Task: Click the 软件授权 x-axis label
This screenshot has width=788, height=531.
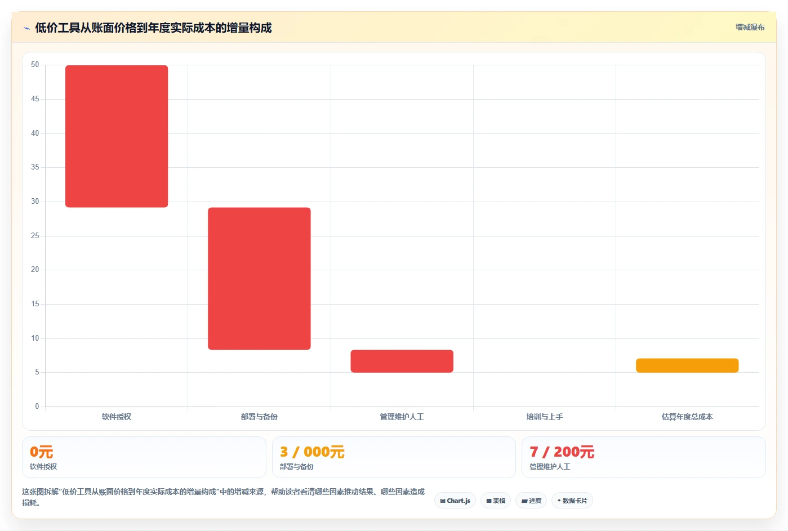Action: point(117,417)
